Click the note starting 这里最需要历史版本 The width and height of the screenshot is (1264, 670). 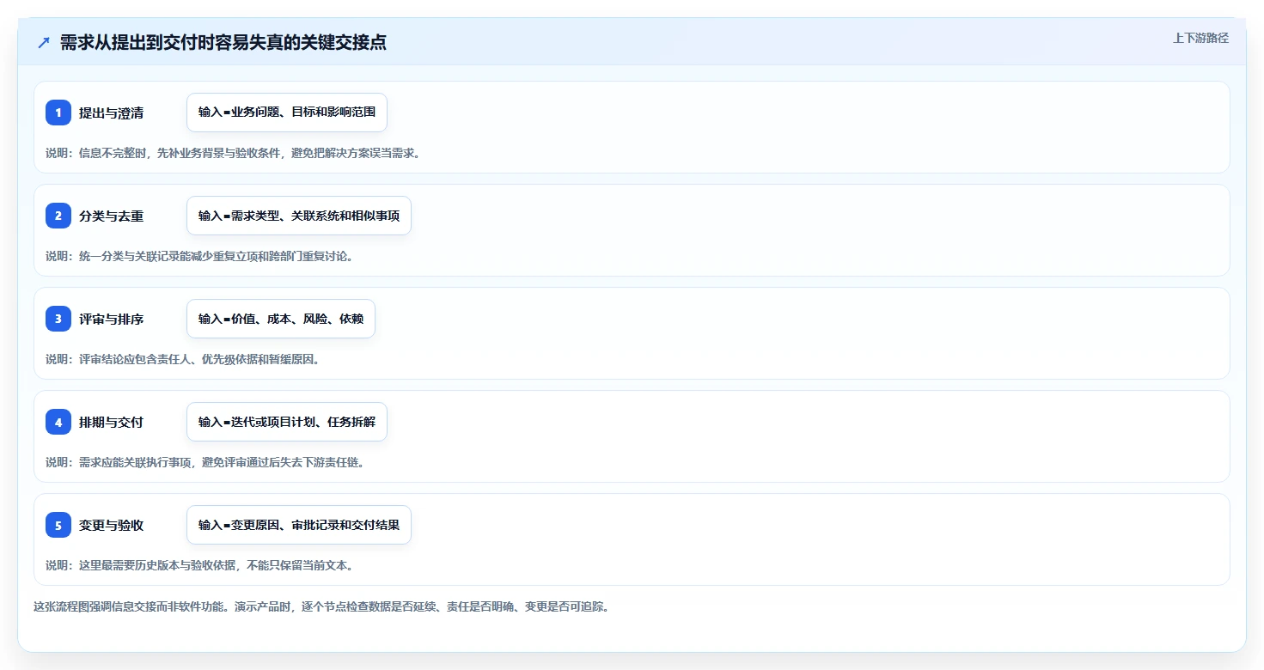tap(199, 565)
